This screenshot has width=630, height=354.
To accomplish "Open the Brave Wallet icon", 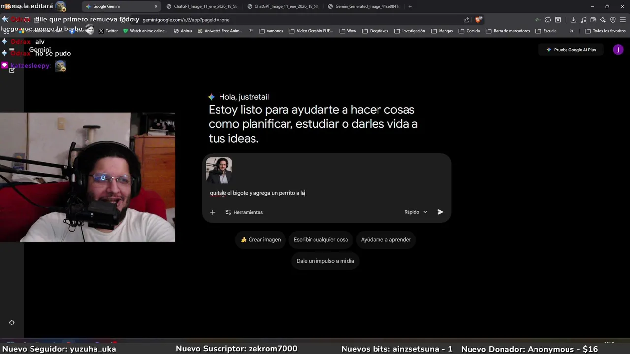I will click(593, 20).
